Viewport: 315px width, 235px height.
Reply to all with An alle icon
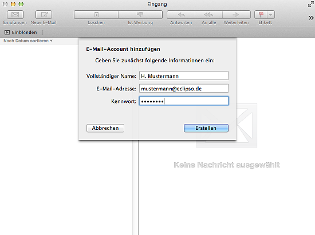click(208, 15)
